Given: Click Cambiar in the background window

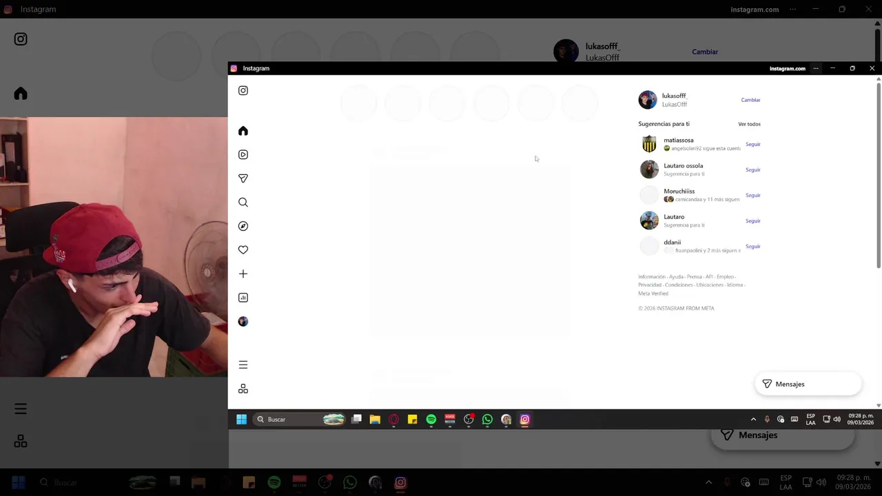Looking at the screenshot, I should (705, 52).
